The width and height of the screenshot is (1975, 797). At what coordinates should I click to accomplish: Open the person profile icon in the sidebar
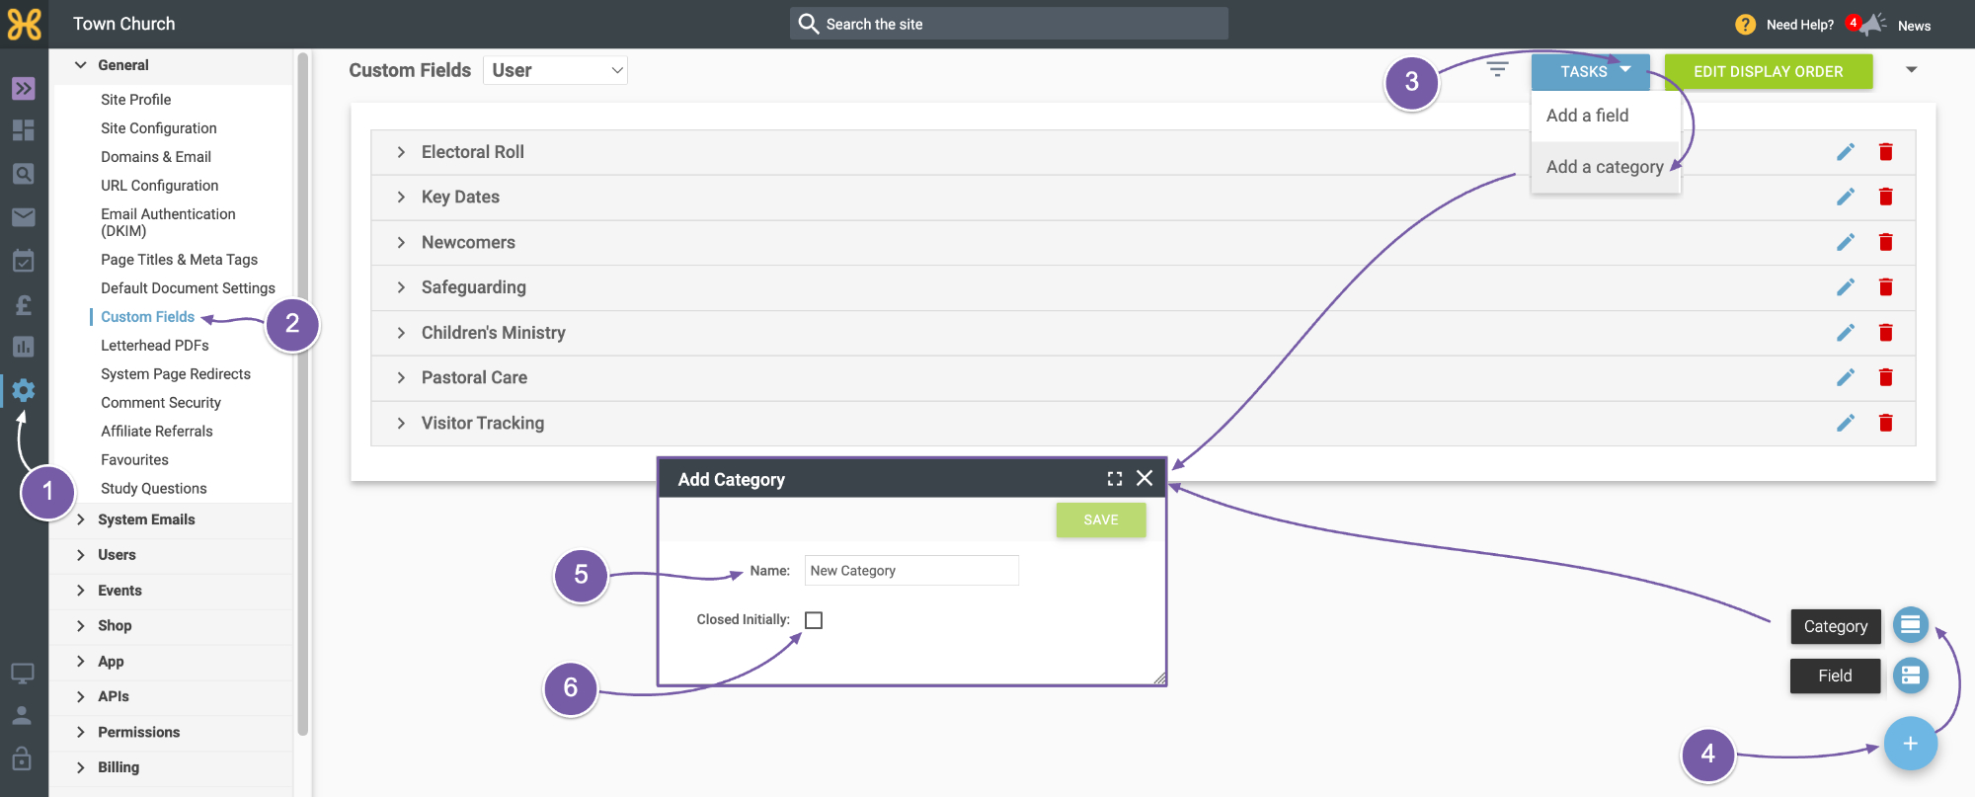(x=22, y=716)
